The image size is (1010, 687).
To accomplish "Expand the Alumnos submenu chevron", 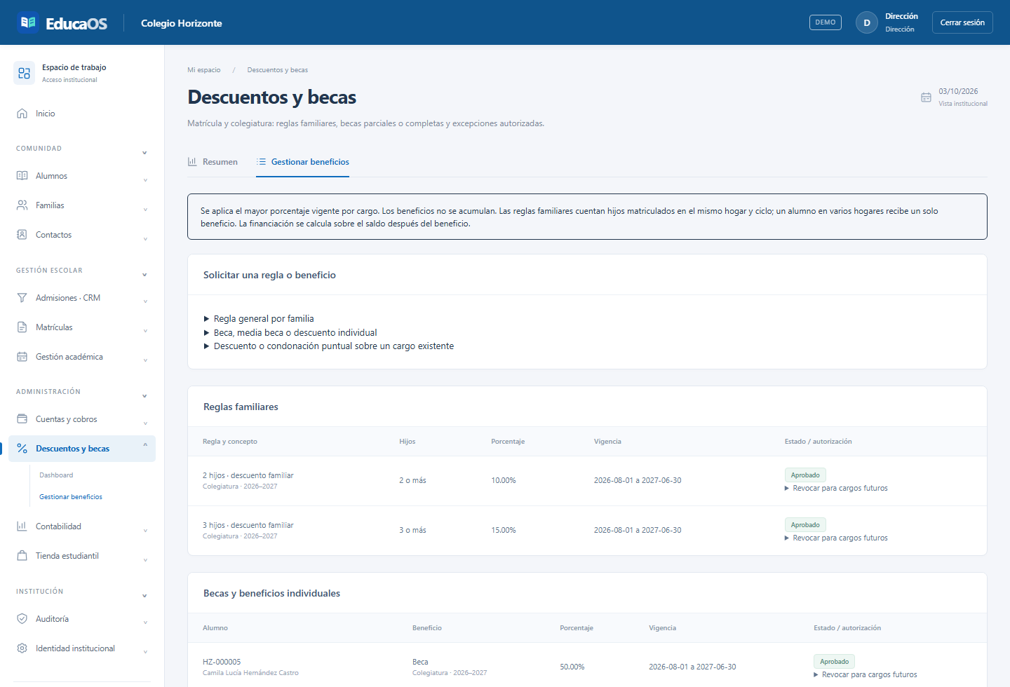I will [x=145, y=180].
